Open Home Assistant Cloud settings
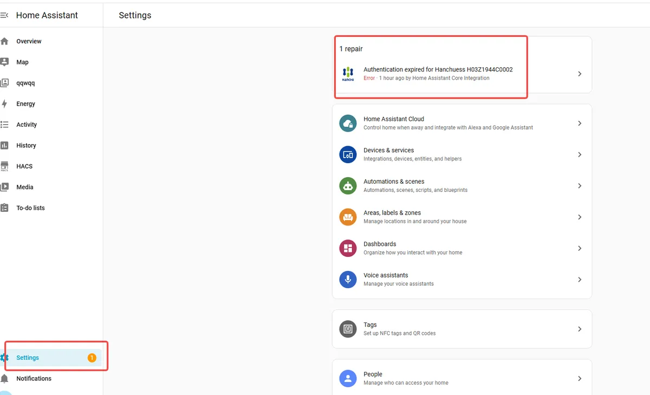Image resolution: width=650 pixels, height=395 pixels. point(462,124)
